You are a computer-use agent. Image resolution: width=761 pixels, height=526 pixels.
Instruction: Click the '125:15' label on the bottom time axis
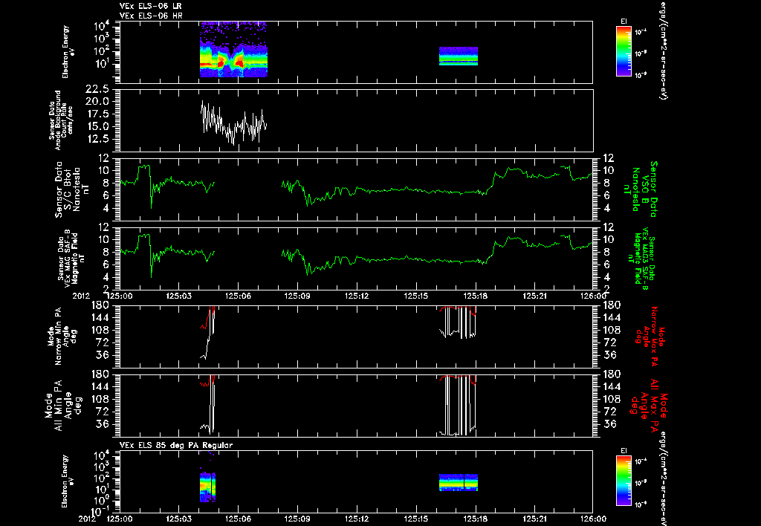[416, 519]
